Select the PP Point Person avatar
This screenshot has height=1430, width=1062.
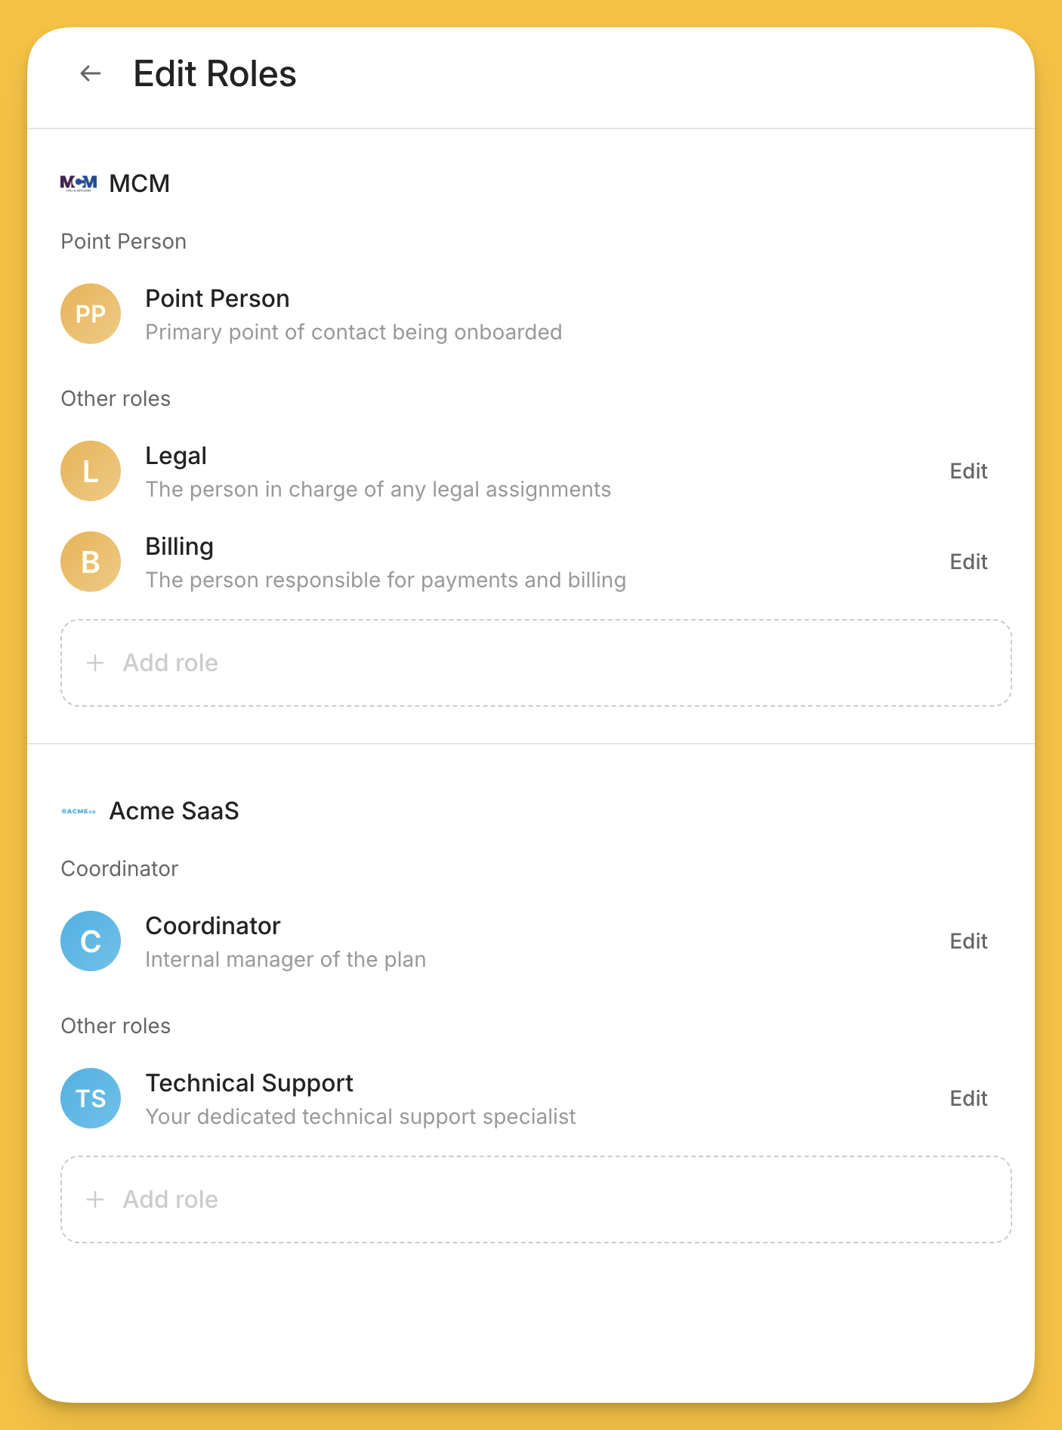click(91, 314)
